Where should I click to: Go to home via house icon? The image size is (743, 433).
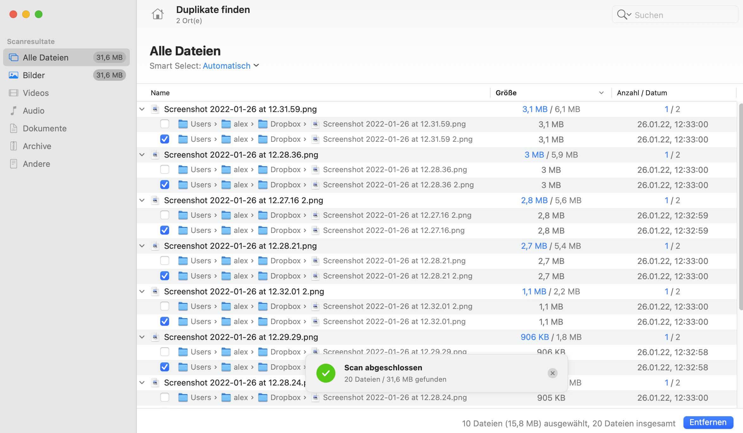click(157, 14)
